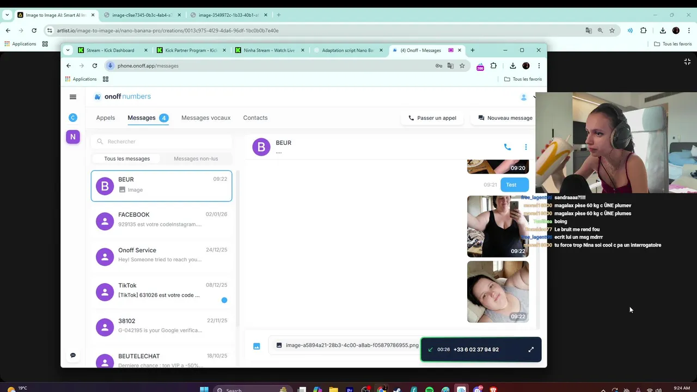Open password key icon in onoff address bar
This screenshot has height=392, width=697.
click(439, 65)
